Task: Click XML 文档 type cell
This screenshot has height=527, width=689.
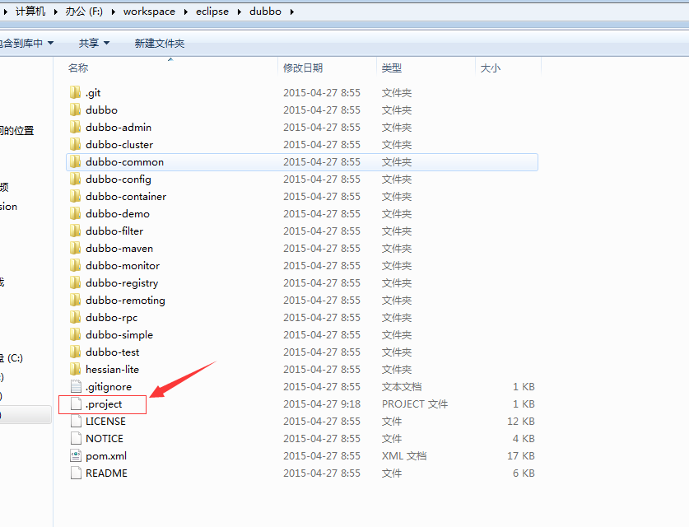Action: point(404,455)
